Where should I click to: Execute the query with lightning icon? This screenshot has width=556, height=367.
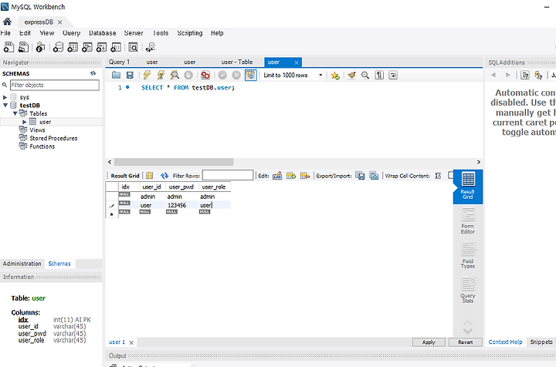pyautogui.click(x=147, y=75)
